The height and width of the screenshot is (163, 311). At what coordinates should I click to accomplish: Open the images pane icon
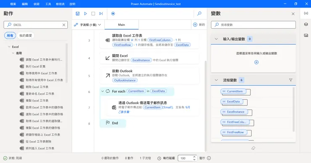pos(306,35)
